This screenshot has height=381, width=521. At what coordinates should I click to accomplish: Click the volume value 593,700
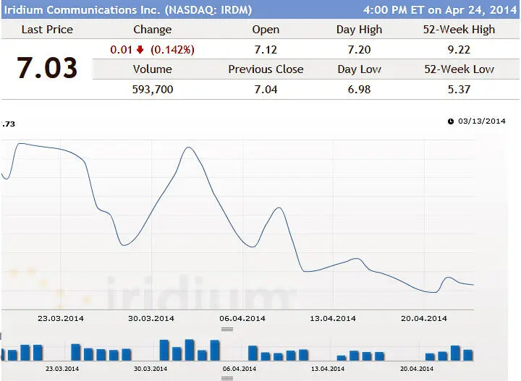153,90
